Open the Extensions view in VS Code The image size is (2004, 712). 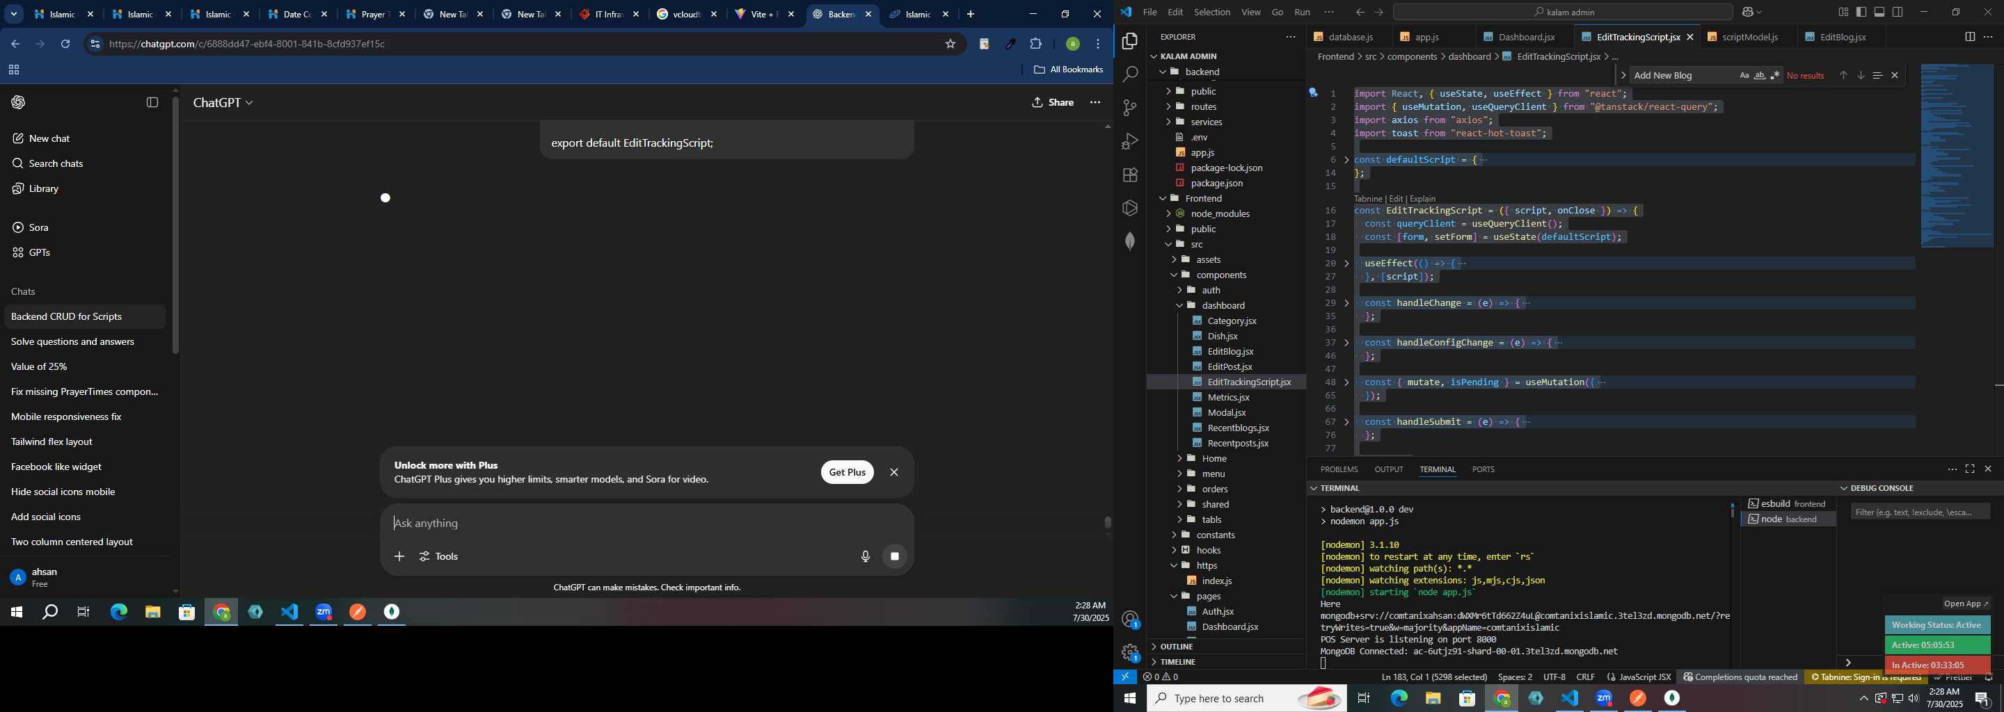[x=1129, y=175]
